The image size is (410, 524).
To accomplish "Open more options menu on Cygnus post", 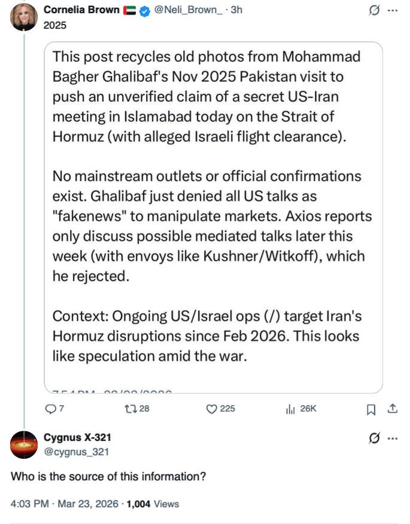I will point(393,438).
